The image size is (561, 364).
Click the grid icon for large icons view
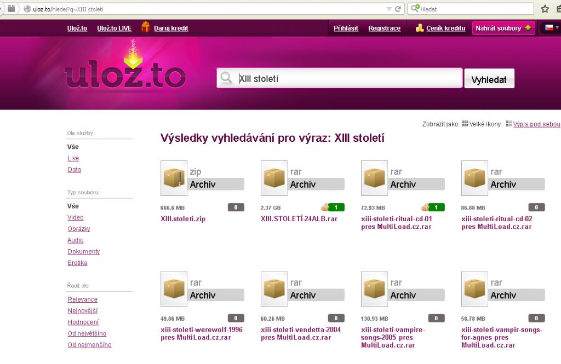click(x=465, y=124)
